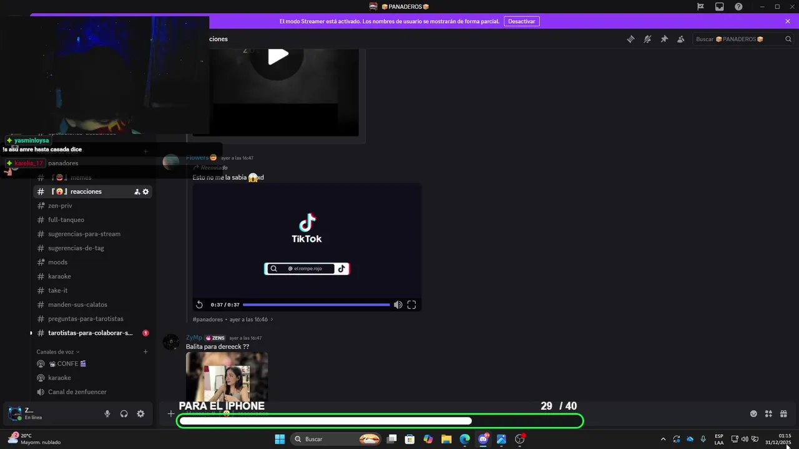This screenshot has width=799, height=449.
Task: Open the ZENS server tag badge
Action: pyautogui.click(x=215, y=338)
